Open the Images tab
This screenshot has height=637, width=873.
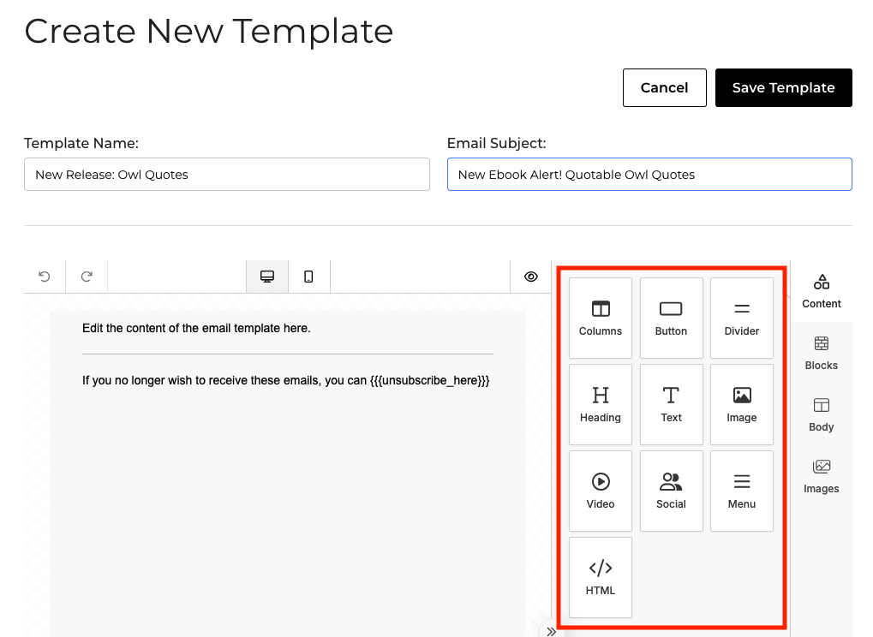[x=822, y=477]
